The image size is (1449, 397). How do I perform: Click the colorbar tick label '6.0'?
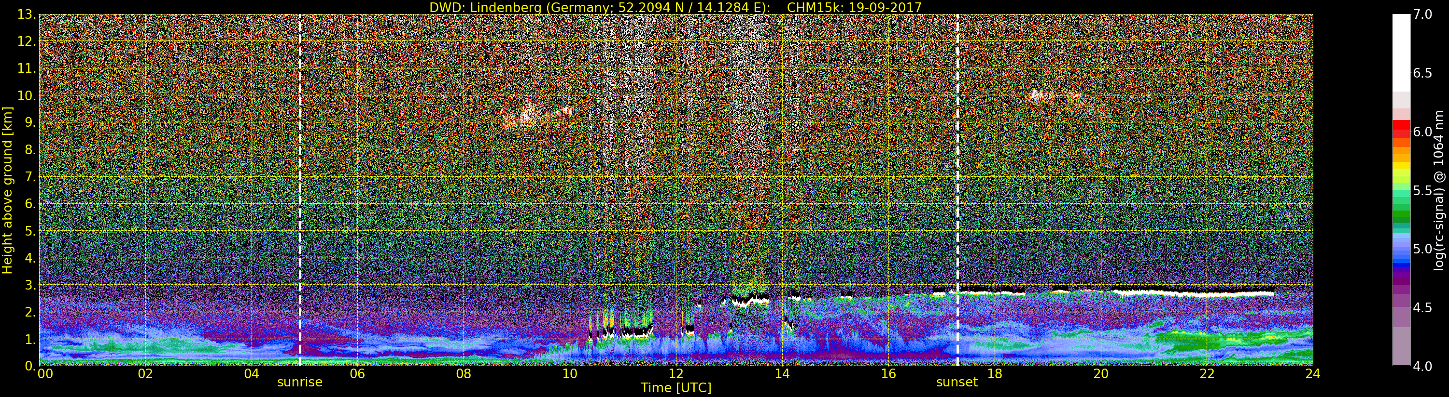click(x=1422, y=132)
